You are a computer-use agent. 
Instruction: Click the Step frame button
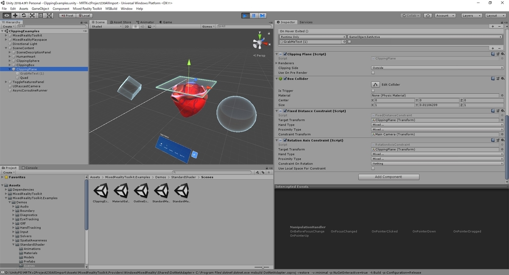point(262,16)
